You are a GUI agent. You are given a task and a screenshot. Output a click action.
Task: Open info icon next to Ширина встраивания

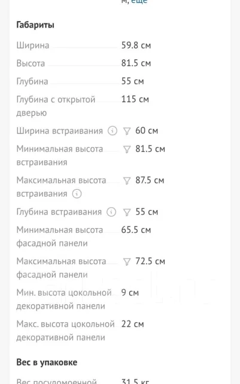point(113,131)
